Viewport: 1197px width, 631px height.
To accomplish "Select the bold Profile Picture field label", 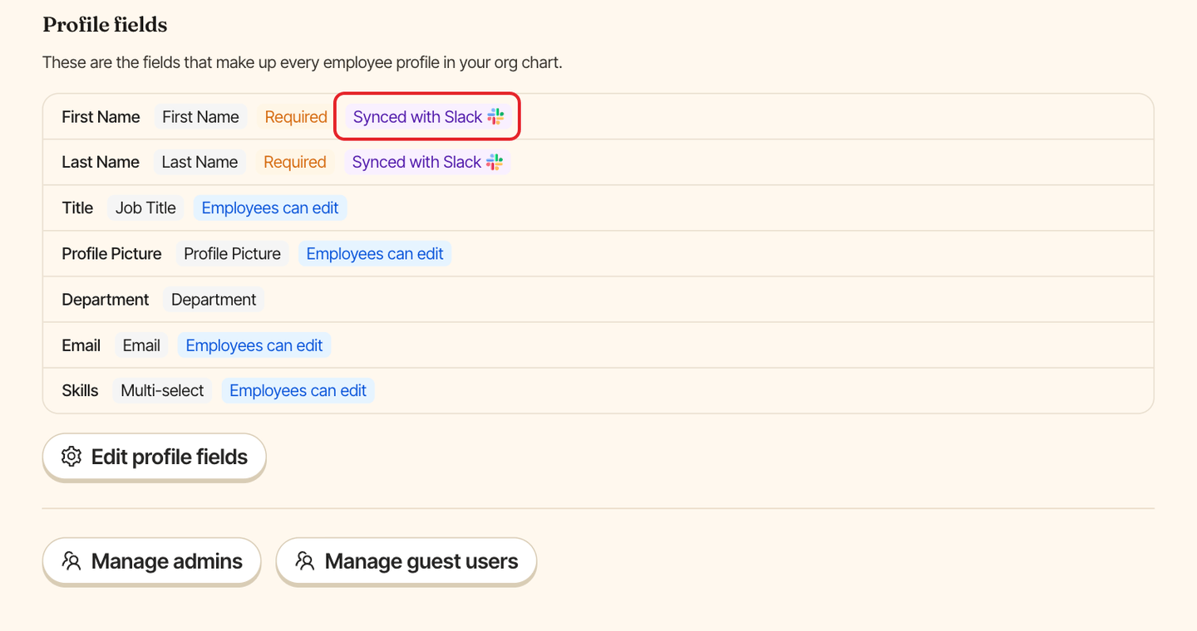I will tap(111, 253).
